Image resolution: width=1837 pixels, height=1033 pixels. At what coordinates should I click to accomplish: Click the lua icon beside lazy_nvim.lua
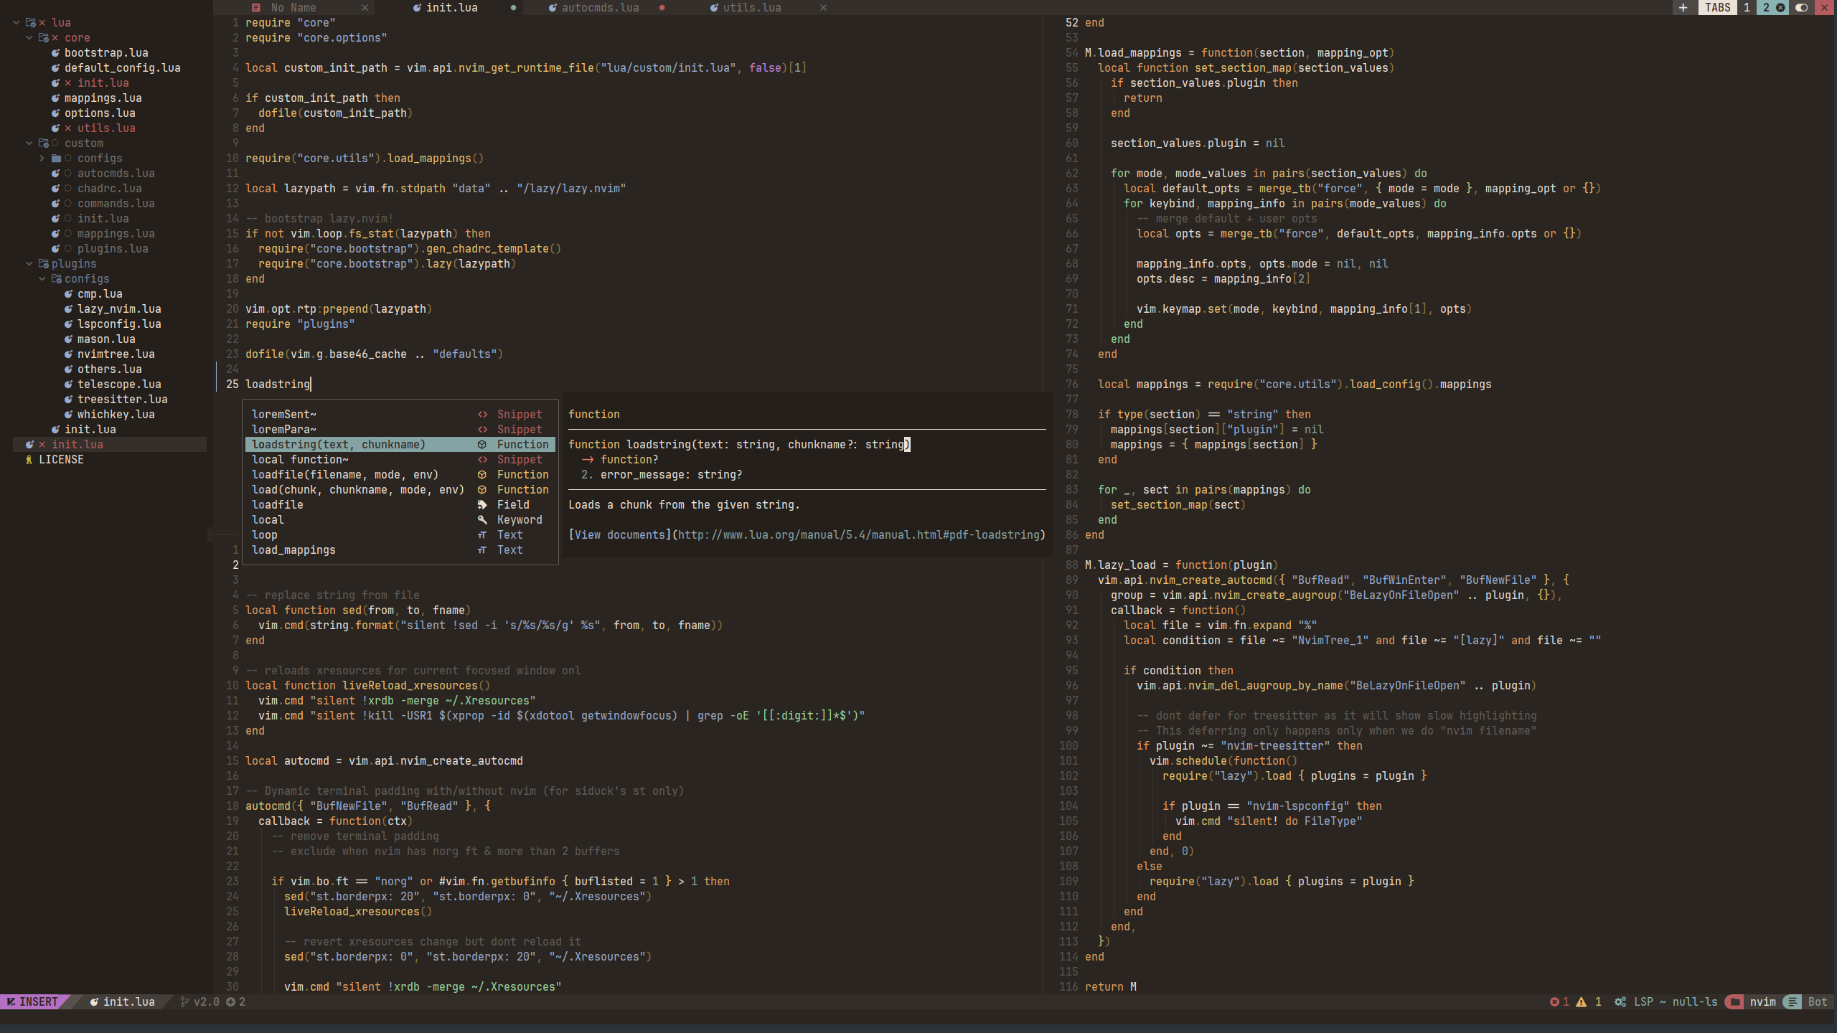(68, 308)
